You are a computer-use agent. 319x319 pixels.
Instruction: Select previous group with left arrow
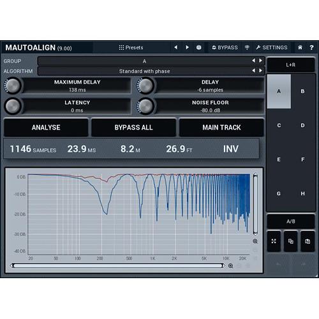tap(253, 61)
